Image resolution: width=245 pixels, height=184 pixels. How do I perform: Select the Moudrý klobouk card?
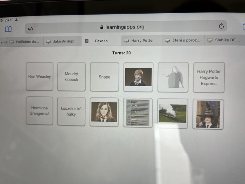coord(71,77)
